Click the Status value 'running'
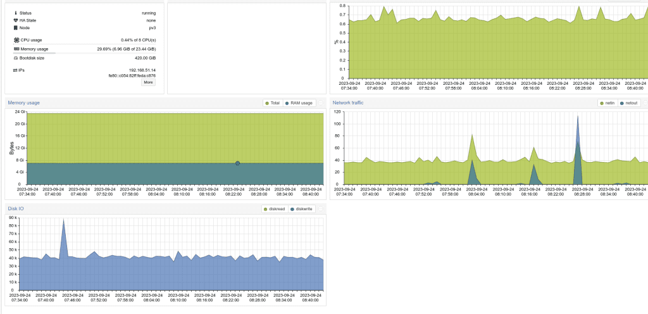Image resolution: width=648 pixels, height=314 pixels. pos(149,13)
